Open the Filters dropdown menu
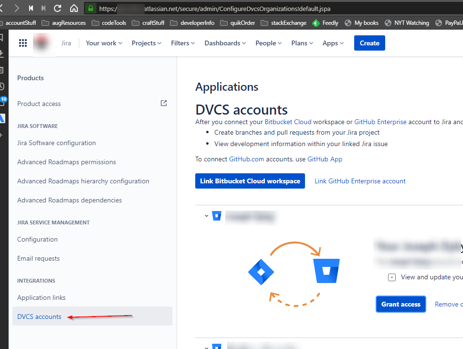The width and height of the screenshot is (463, 349). (x=183, y=43)
